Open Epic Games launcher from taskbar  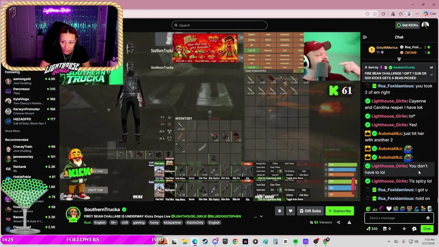(225, 242)
